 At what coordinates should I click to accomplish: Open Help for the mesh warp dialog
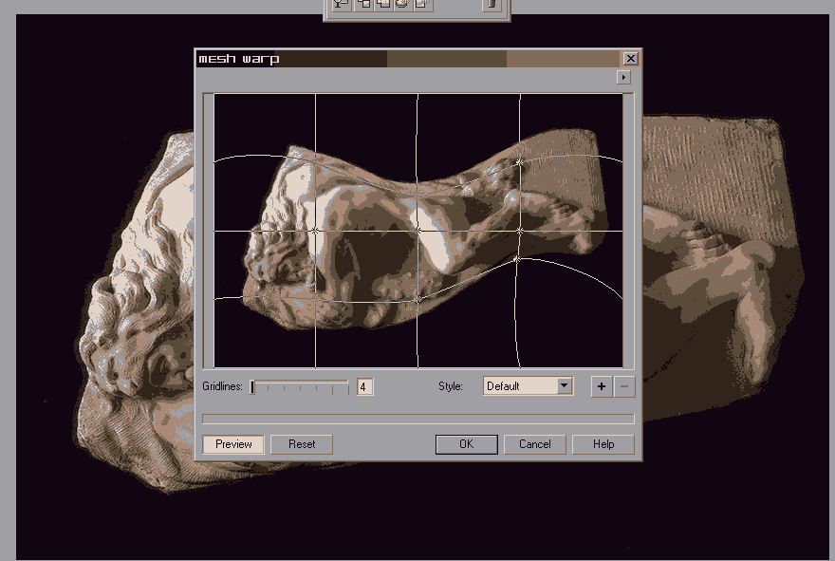click(603, 444)
